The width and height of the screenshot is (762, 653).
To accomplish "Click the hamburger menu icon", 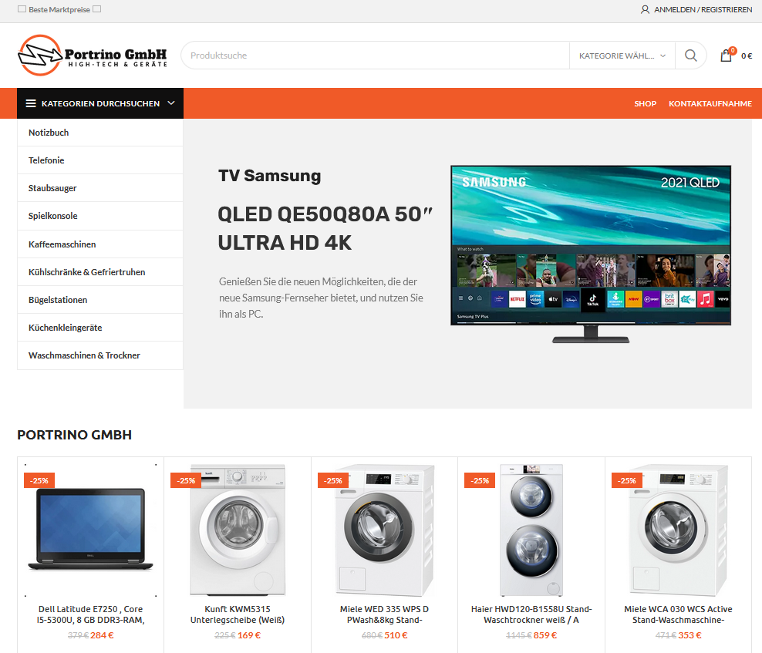I will pos(31,103).
